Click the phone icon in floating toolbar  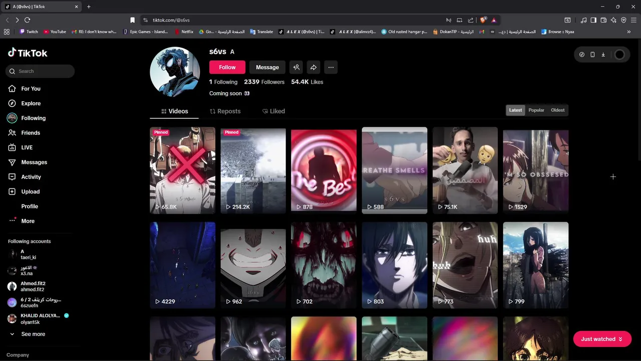[x=592, y=55]
